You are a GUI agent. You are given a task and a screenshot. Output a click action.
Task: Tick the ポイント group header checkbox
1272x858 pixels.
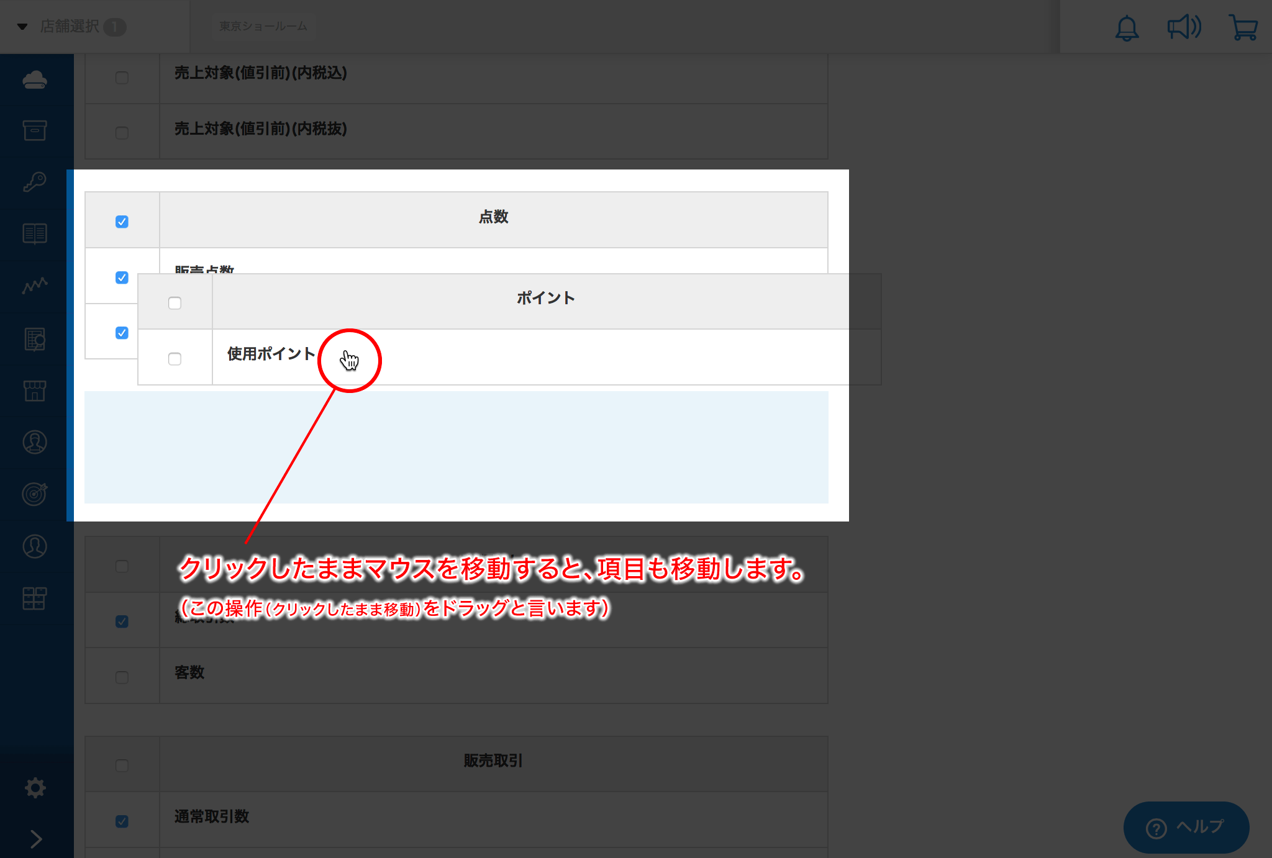(x=175, y=303)
